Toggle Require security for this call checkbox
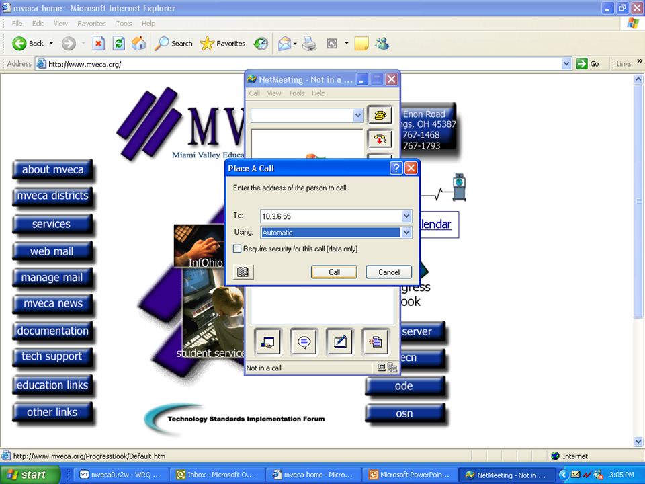Image resolution: width=645 pixels, height=484 pixels. pyautogui.click(x=237, y=249)
